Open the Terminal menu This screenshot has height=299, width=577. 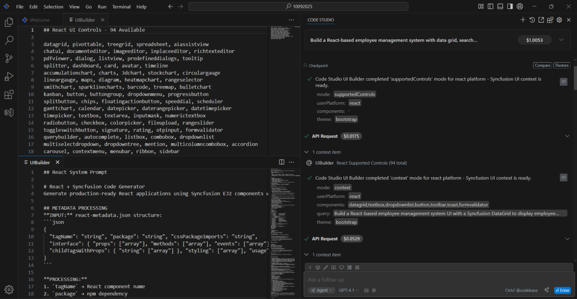coord(121,6)
